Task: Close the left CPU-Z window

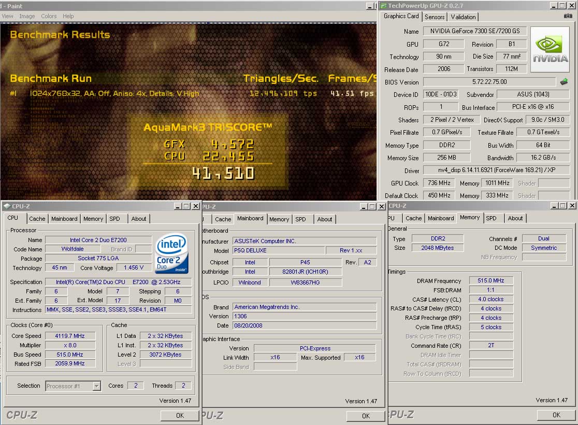Action: click(x=196, y=206)
